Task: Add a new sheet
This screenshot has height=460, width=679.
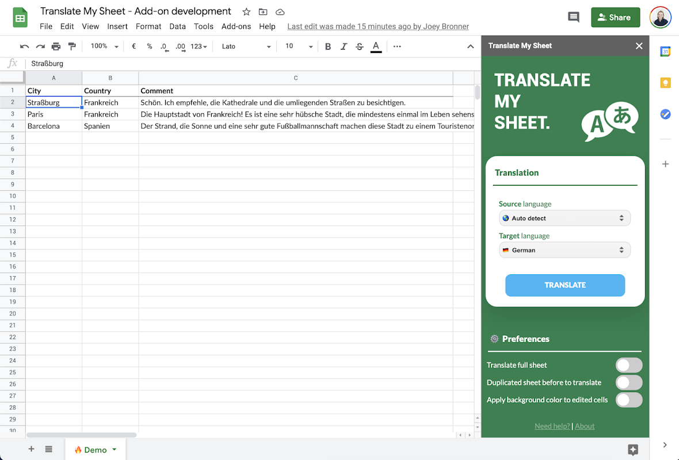Action: pyautogui.click(x=31, y=448)
